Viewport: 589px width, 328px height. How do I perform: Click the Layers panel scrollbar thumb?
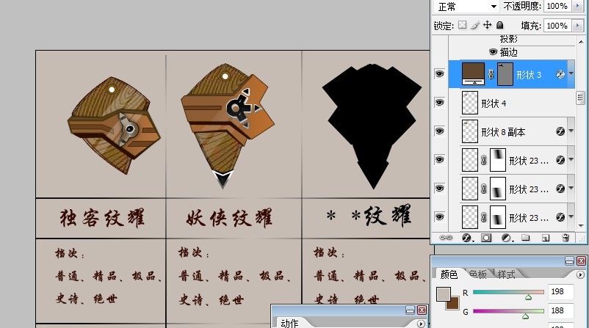580,98
